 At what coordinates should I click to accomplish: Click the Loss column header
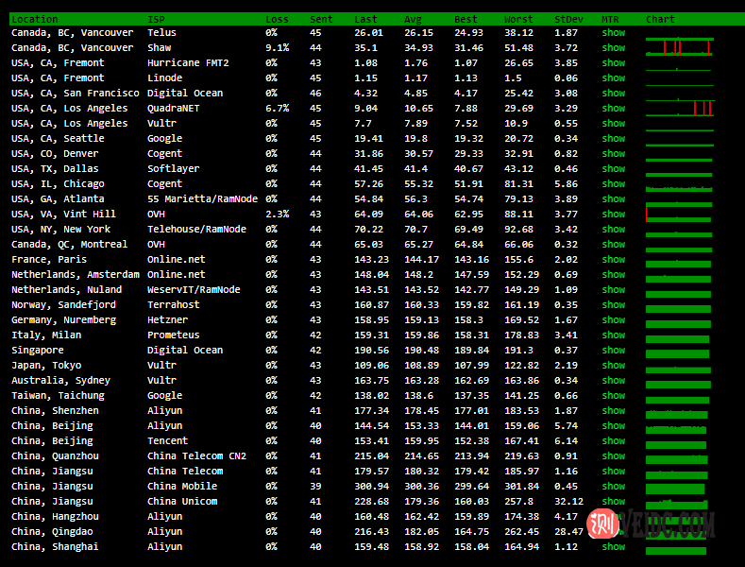point(277,19)
